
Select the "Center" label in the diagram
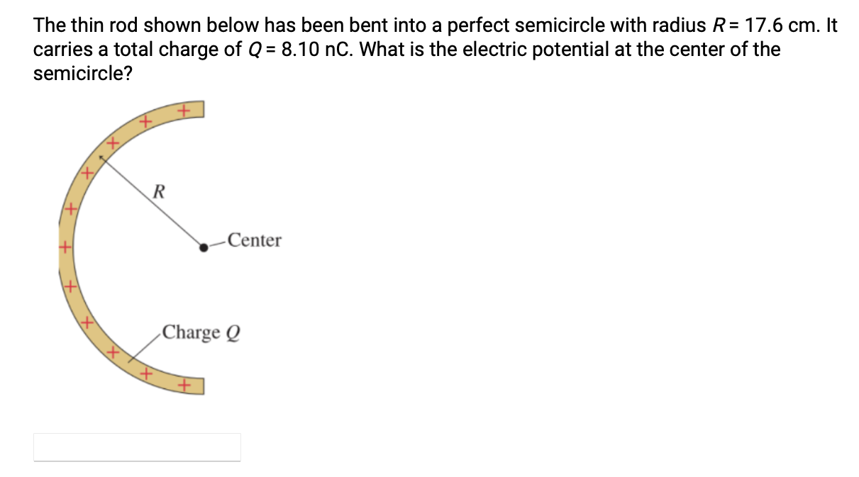(x=255, y=241)
